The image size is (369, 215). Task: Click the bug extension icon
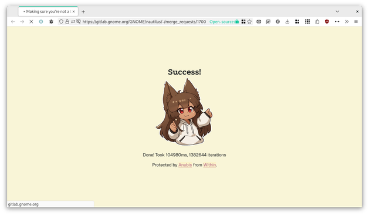(51, 22)
